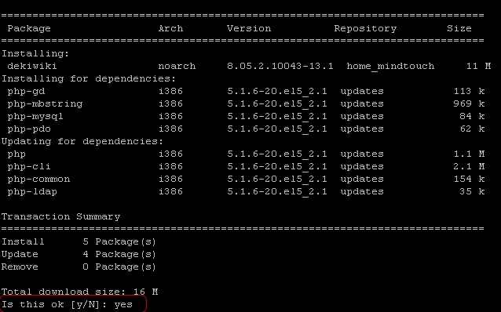Click the dekiwiki package name
This screenshot has width=501, height=312.
(x=32, y=66)
